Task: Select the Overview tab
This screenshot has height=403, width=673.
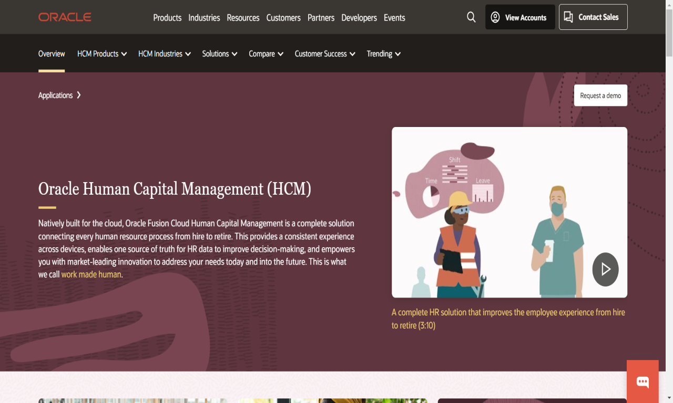Action: 52,54
